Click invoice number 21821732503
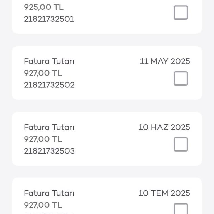The image size is (214, 214). 49,151
